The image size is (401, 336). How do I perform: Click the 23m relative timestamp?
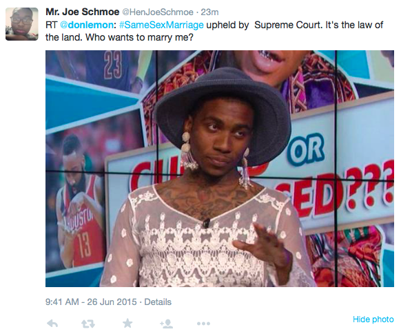[x=209, y=12]
